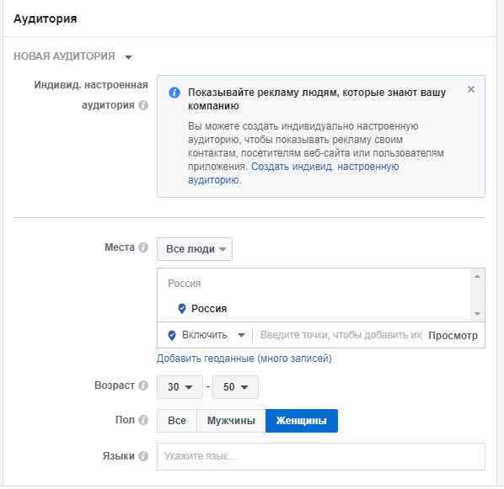Open minimum age dropdown showing 30
Image resolution: width=504 pixels, height=489 pixels.
coord(180,387)
